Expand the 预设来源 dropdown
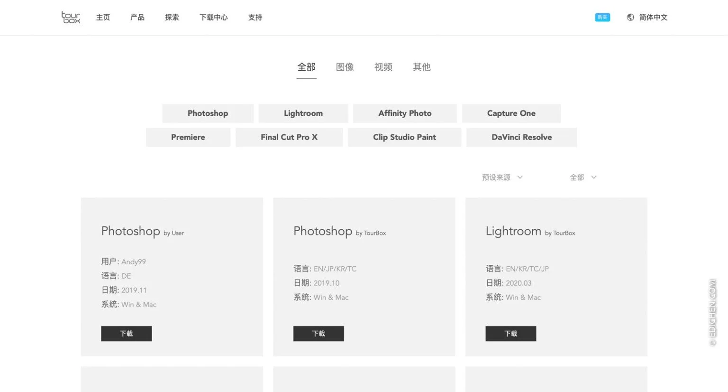The height and width of the screenshot is (392, 728). [502, 177]
